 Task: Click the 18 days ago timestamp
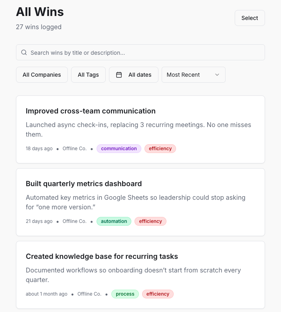(39, 149)
